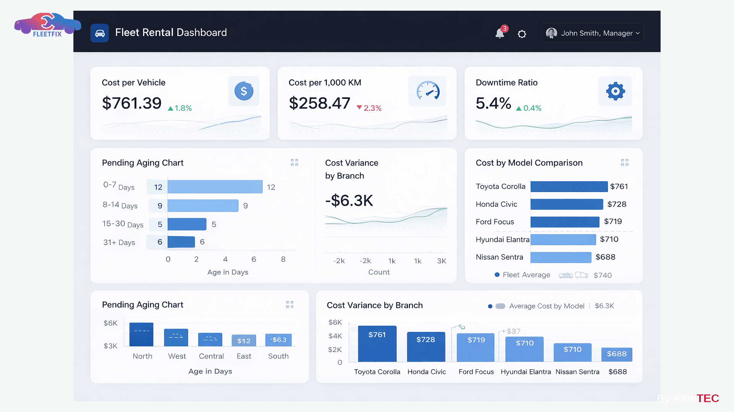This screenshot has width=734, height=412.
Task: Select the Toyota Corolla $761 bar
Action: point(377,343)
